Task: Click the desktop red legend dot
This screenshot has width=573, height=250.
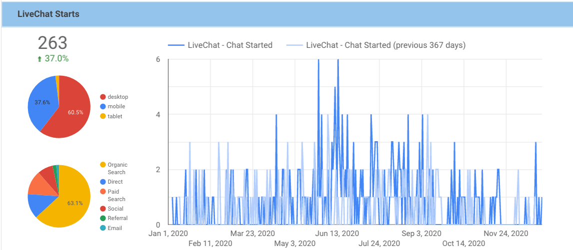Action: [x=102, y=97]
